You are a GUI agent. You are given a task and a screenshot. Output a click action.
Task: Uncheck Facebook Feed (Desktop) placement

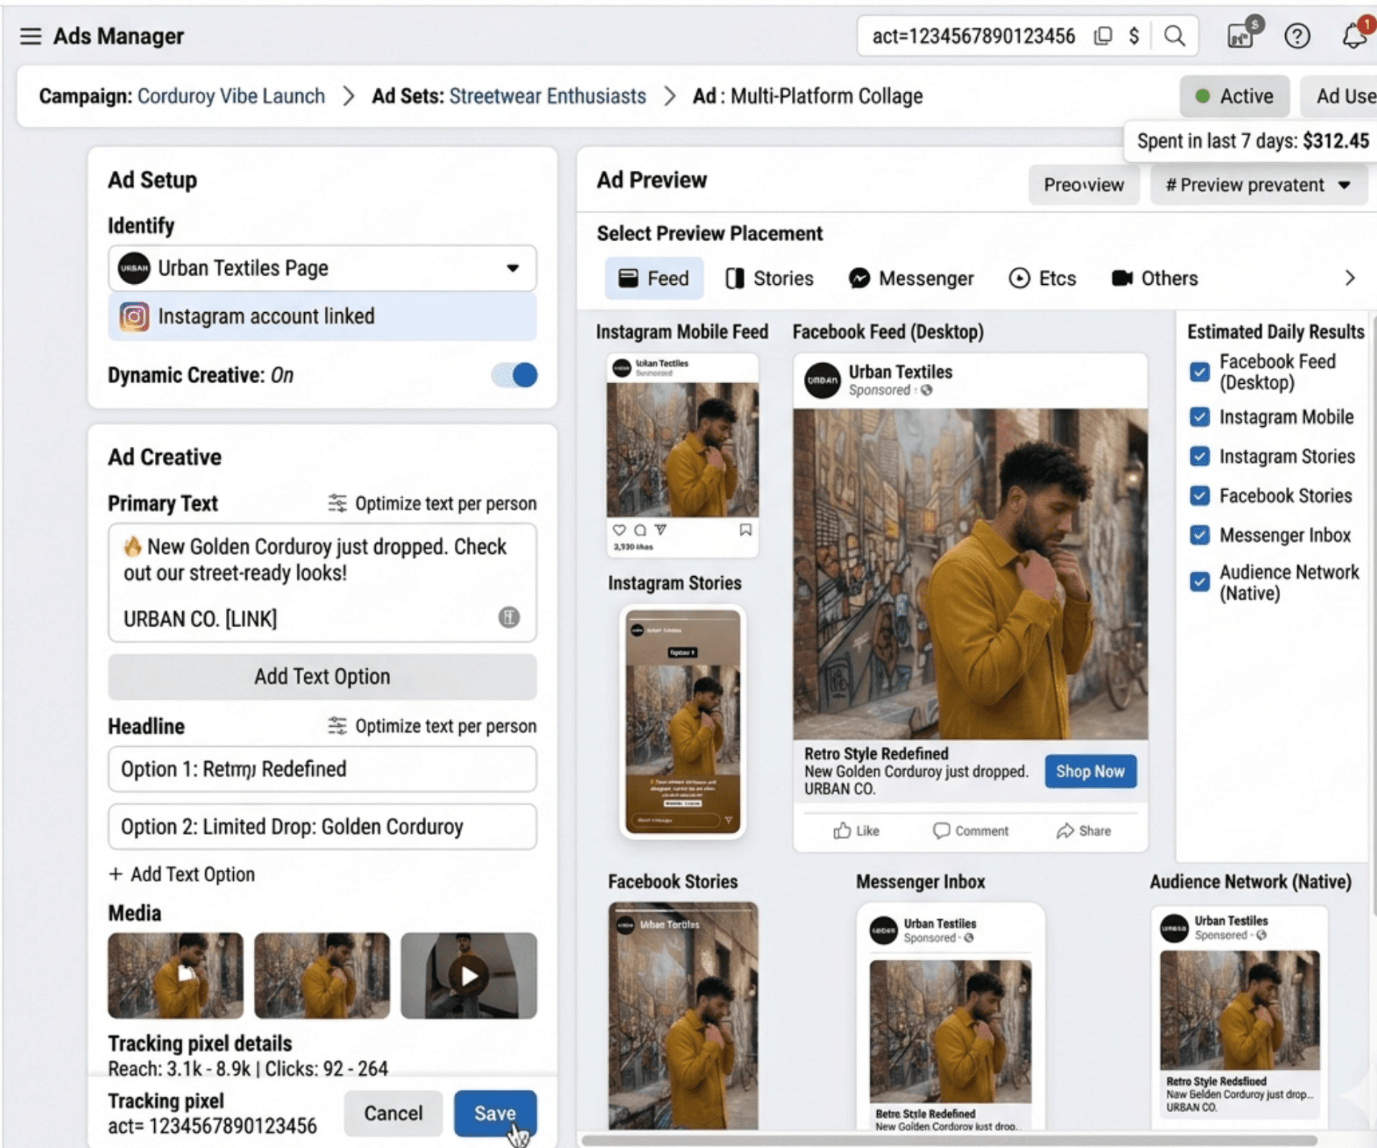pos(1199,372)
